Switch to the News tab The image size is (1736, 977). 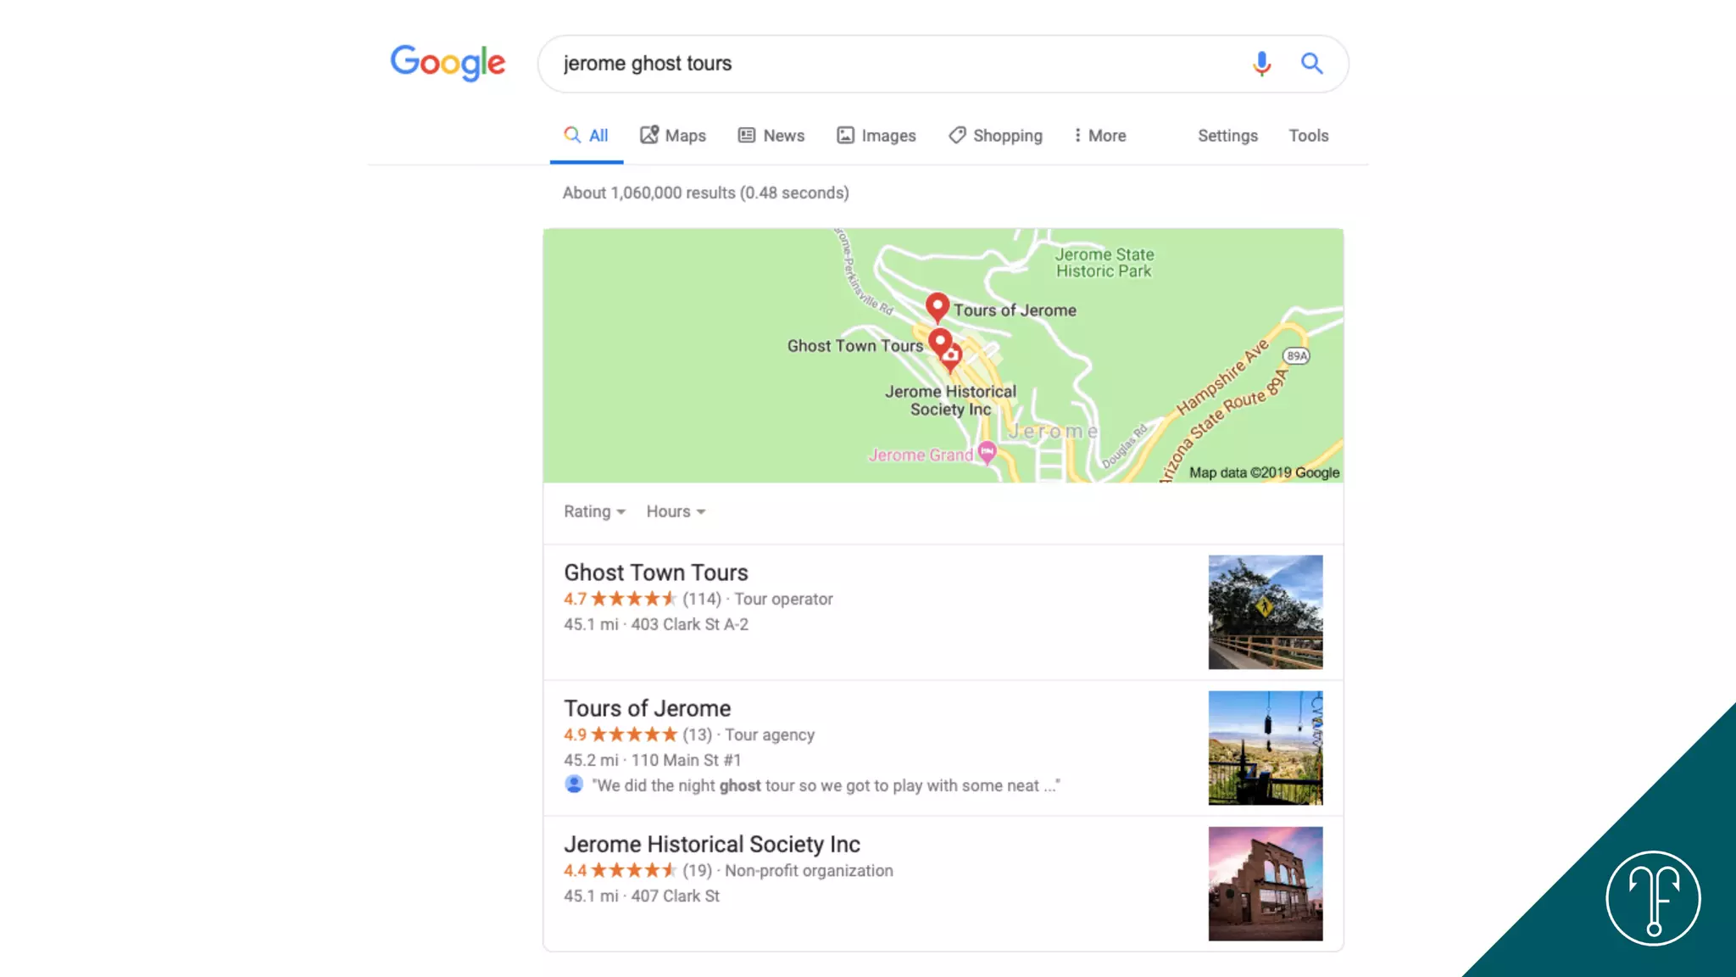tap(771, 136)
